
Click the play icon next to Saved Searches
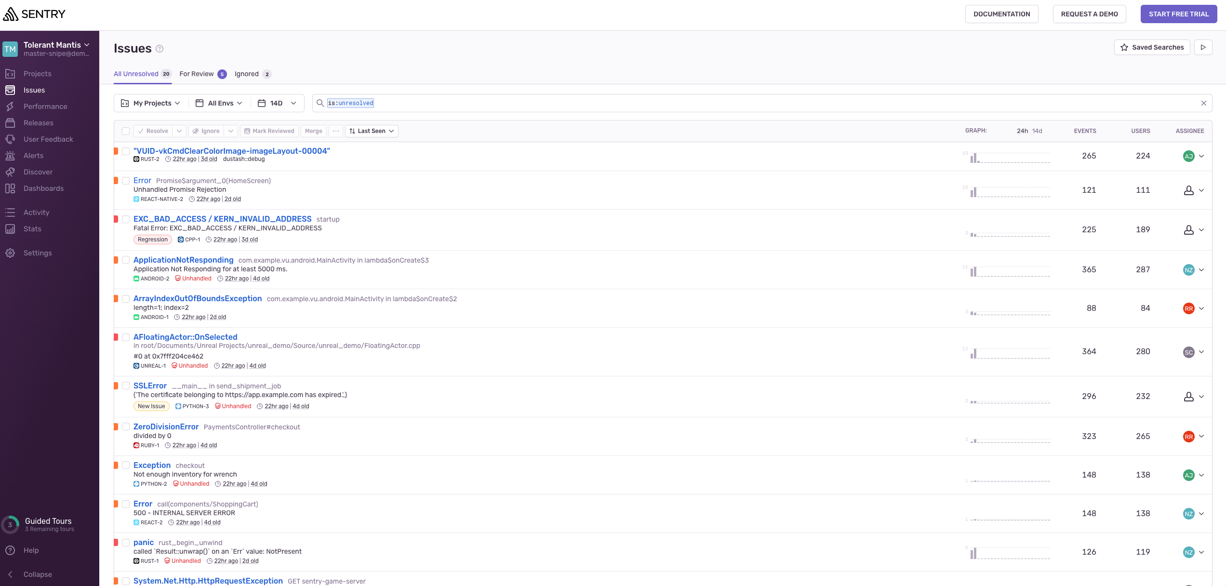(1203, 47)
